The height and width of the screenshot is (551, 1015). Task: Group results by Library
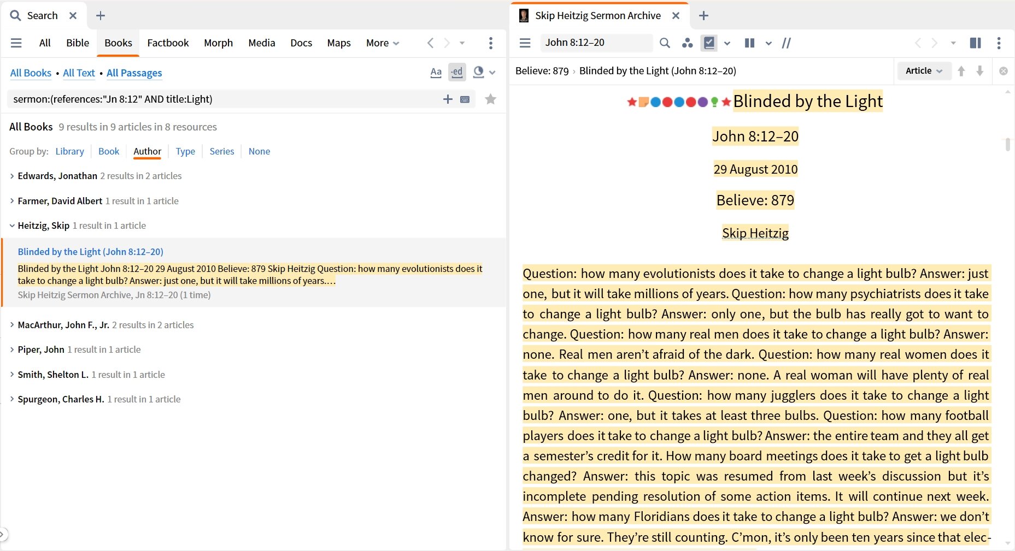(69, 151)
